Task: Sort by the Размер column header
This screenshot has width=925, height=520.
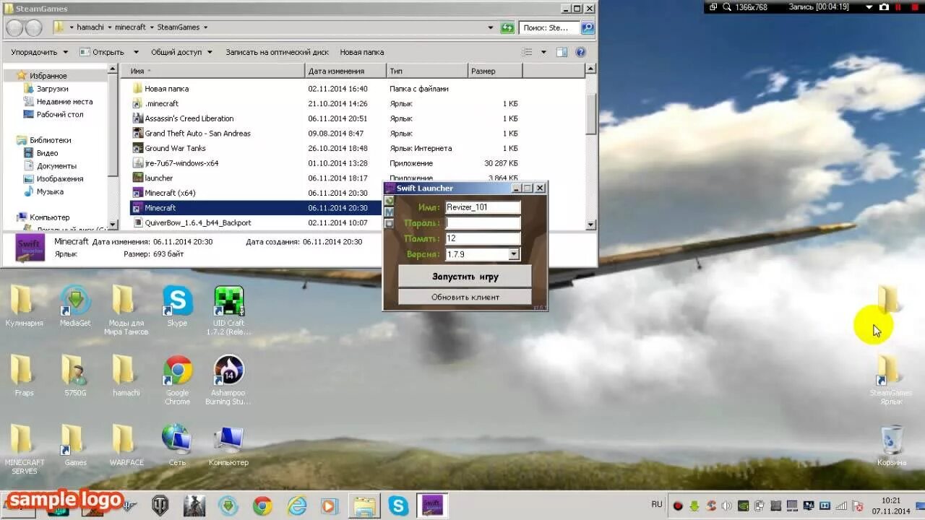Action: (495, 71)
